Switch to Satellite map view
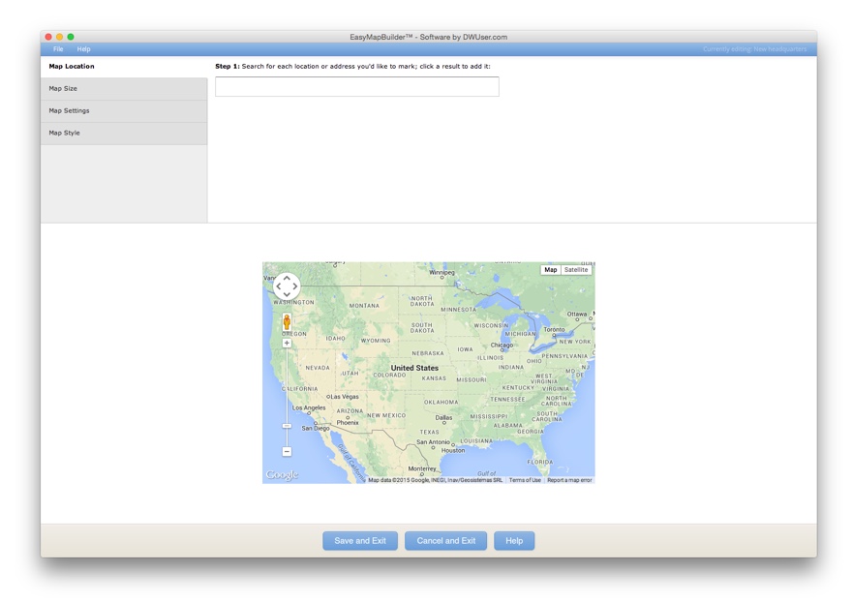The image size is (852, 602). click(576, 269)
